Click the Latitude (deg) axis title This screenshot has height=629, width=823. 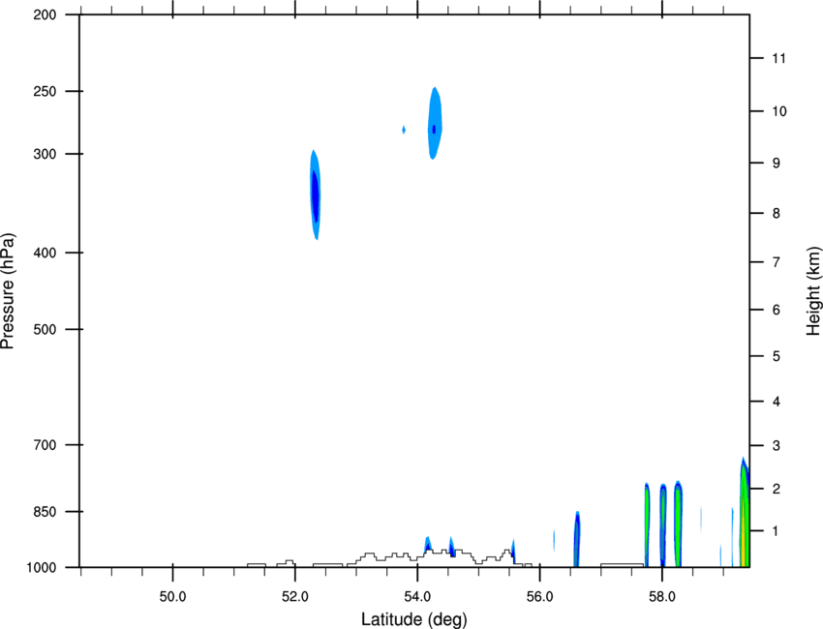click(x=414, y=619)
